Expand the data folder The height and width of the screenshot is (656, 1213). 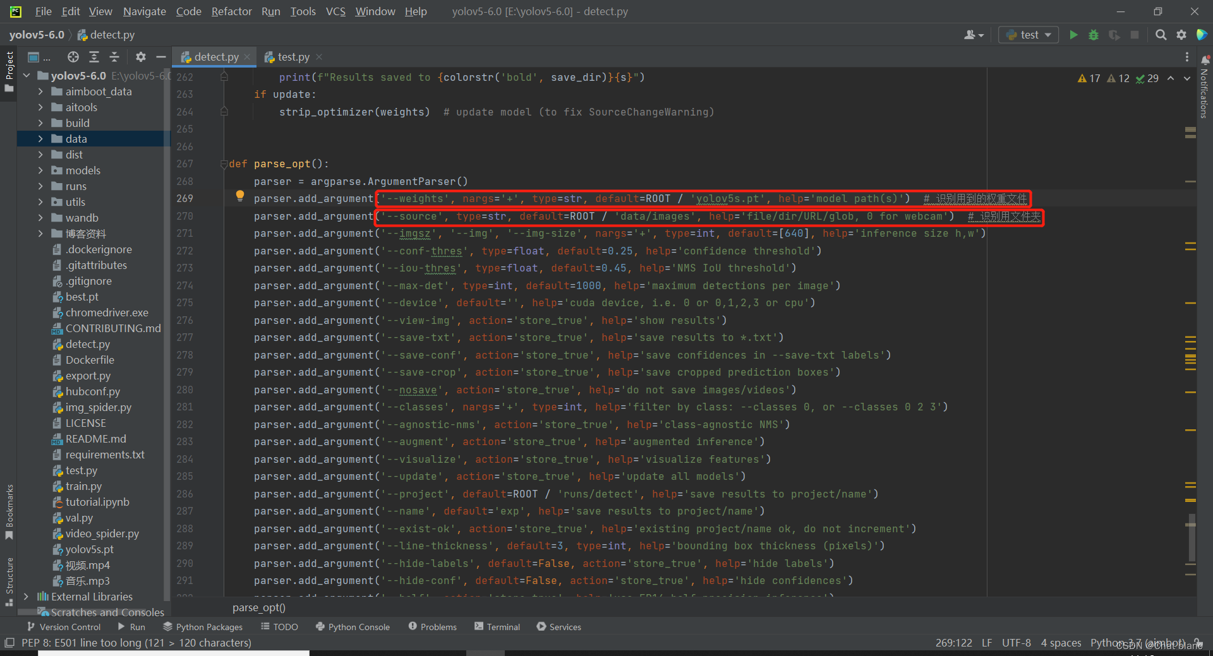tap(40, 139)
